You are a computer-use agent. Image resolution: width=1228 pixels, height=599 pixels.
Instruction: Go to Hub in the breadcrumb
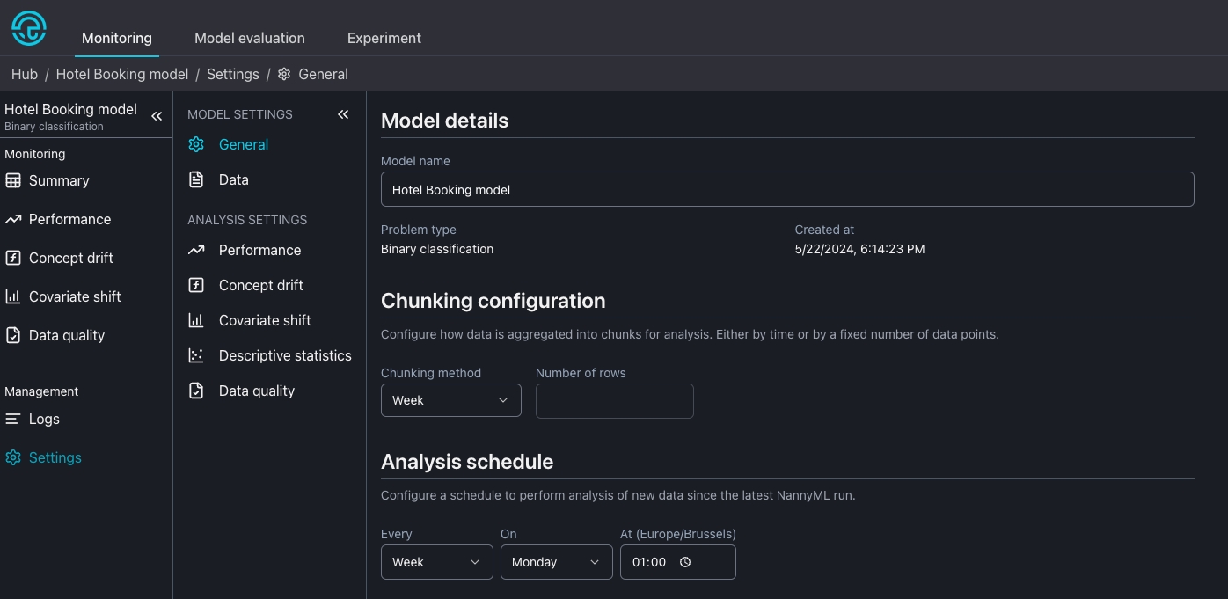tap(25, 74)
